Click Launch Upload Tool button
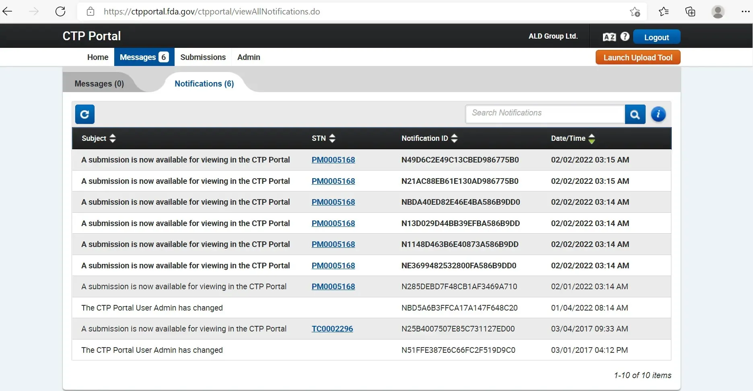This screenshot has width=753, height=391. tap(638, 57)
